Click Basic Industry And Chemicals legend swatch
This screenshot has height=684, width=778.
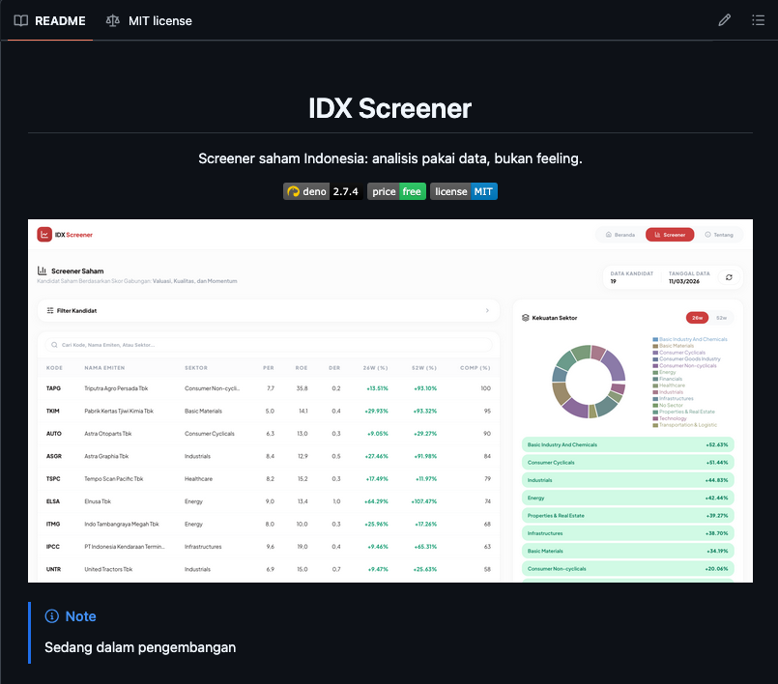[x=655, y=339]
